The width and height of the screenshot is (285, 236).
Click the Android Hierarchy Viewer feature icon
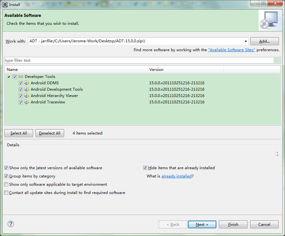[x=27, y=96]
